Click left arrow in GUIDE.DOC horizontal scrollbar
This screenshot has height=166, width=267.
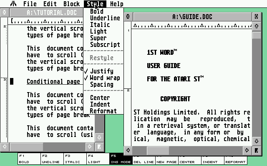coord(128,150)
